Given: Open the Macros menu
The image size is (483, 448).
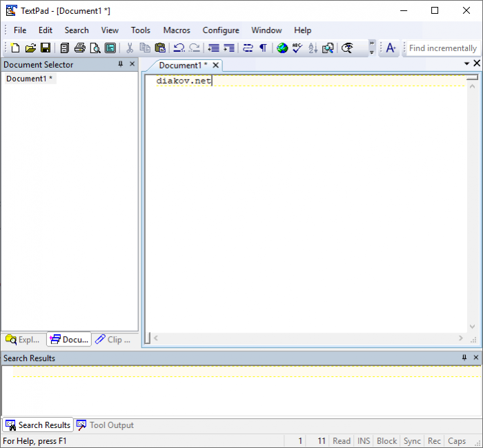Looking at the screenshot, I should (x=177, y=30).
